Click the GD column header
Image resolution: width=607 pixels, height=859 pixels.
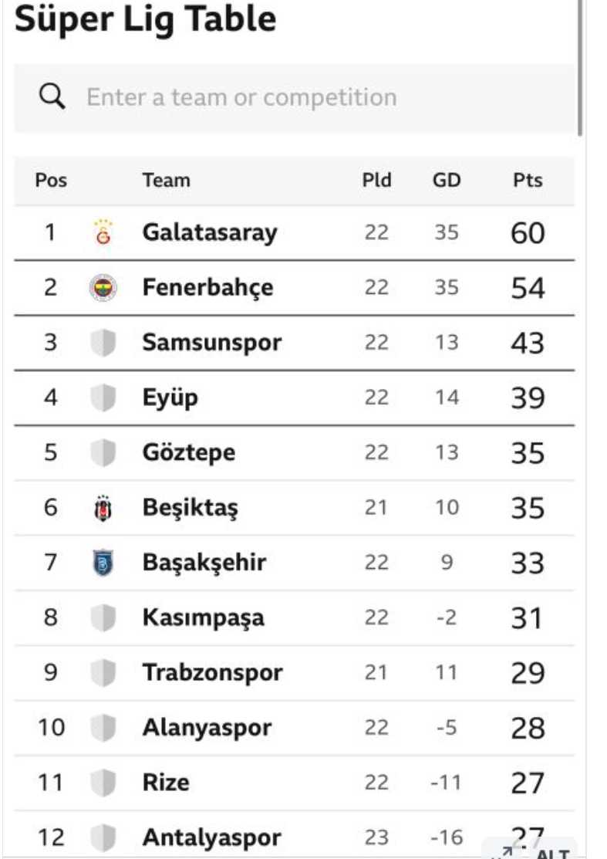pos(447,181)
